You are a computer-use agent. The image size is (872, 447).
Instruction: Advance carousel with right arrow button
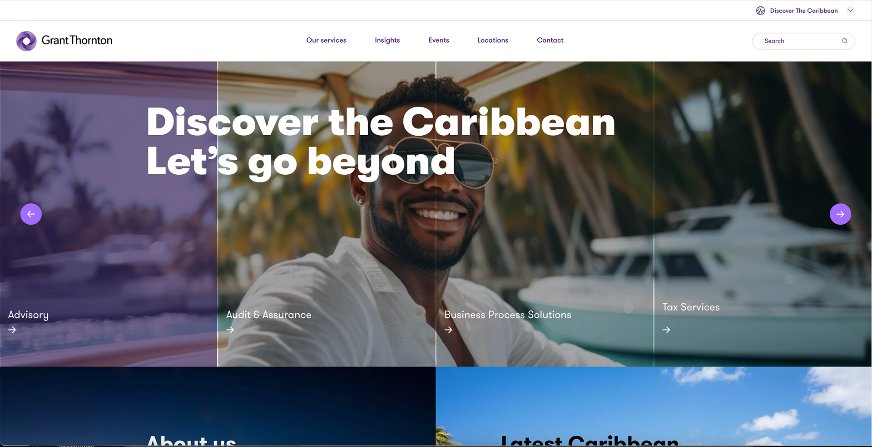coord(840,214)
